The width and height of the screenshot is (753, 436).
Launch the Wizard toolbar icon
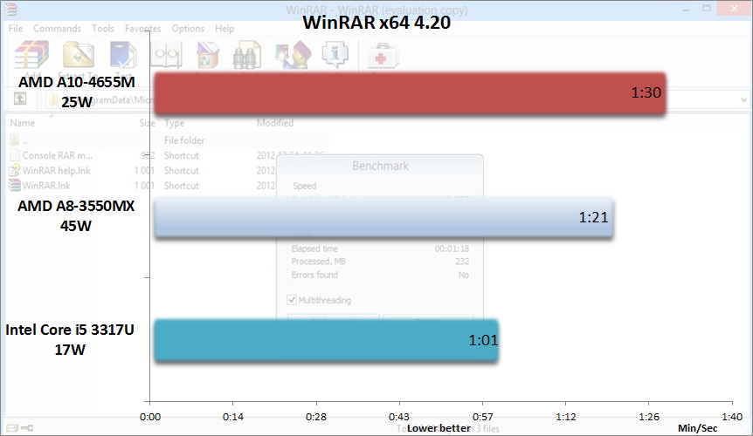point(293,55)
